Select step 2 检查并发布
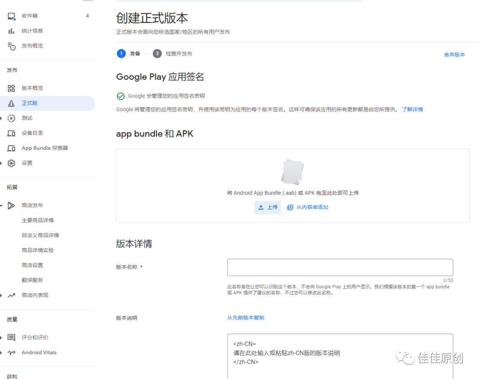Screen dimensions: 479x379 [x=173, y=54]
